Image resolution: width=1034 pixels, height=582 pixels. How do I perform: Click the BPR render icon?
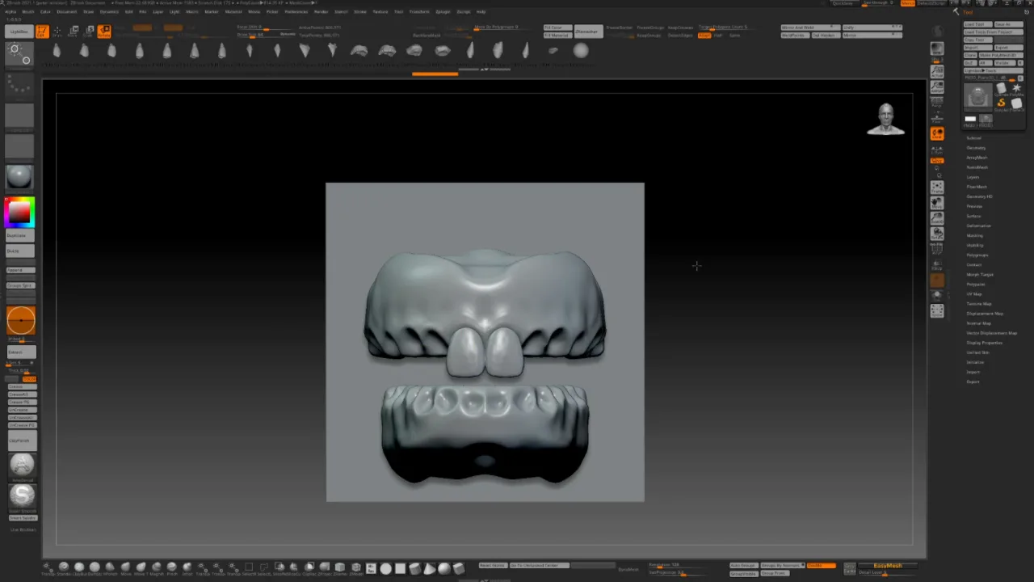point(937,50)
